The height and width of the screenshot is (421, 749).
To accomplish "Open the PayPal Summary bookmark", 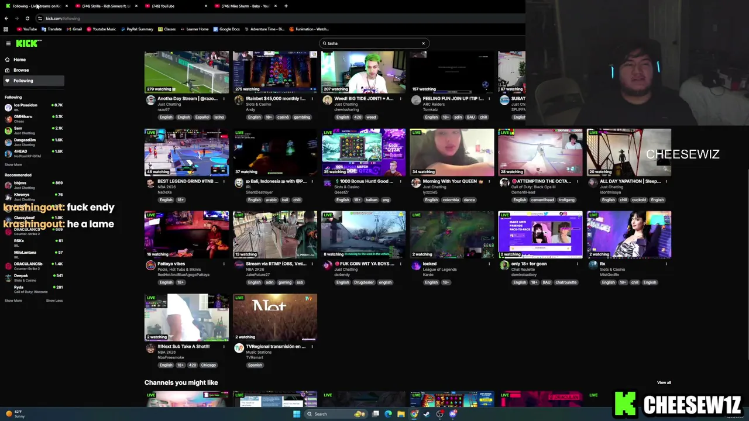I will click(137, 29).
